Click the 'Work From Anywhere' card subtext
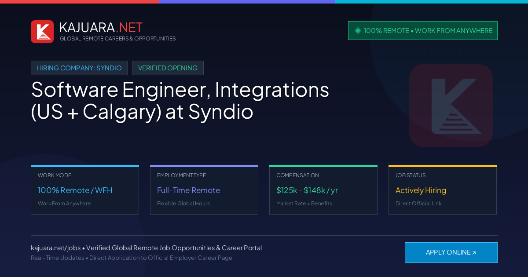This screenshot has width=528, height=277. point(64,204)
